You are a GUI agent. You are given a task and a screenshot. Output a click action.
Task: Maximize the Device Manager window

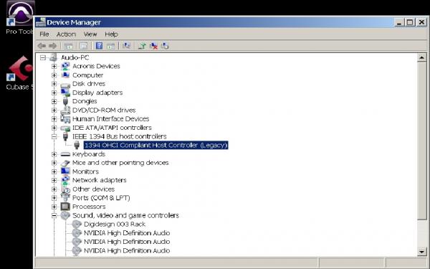410,22
